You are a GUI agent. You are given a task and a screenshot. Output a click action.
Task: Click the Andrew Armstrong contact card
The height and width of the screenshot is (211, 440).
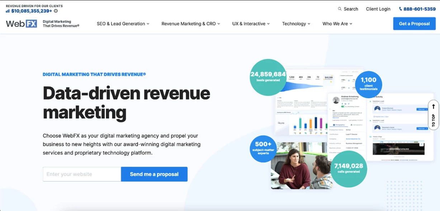pyautogui.click(x=347, y=126)
